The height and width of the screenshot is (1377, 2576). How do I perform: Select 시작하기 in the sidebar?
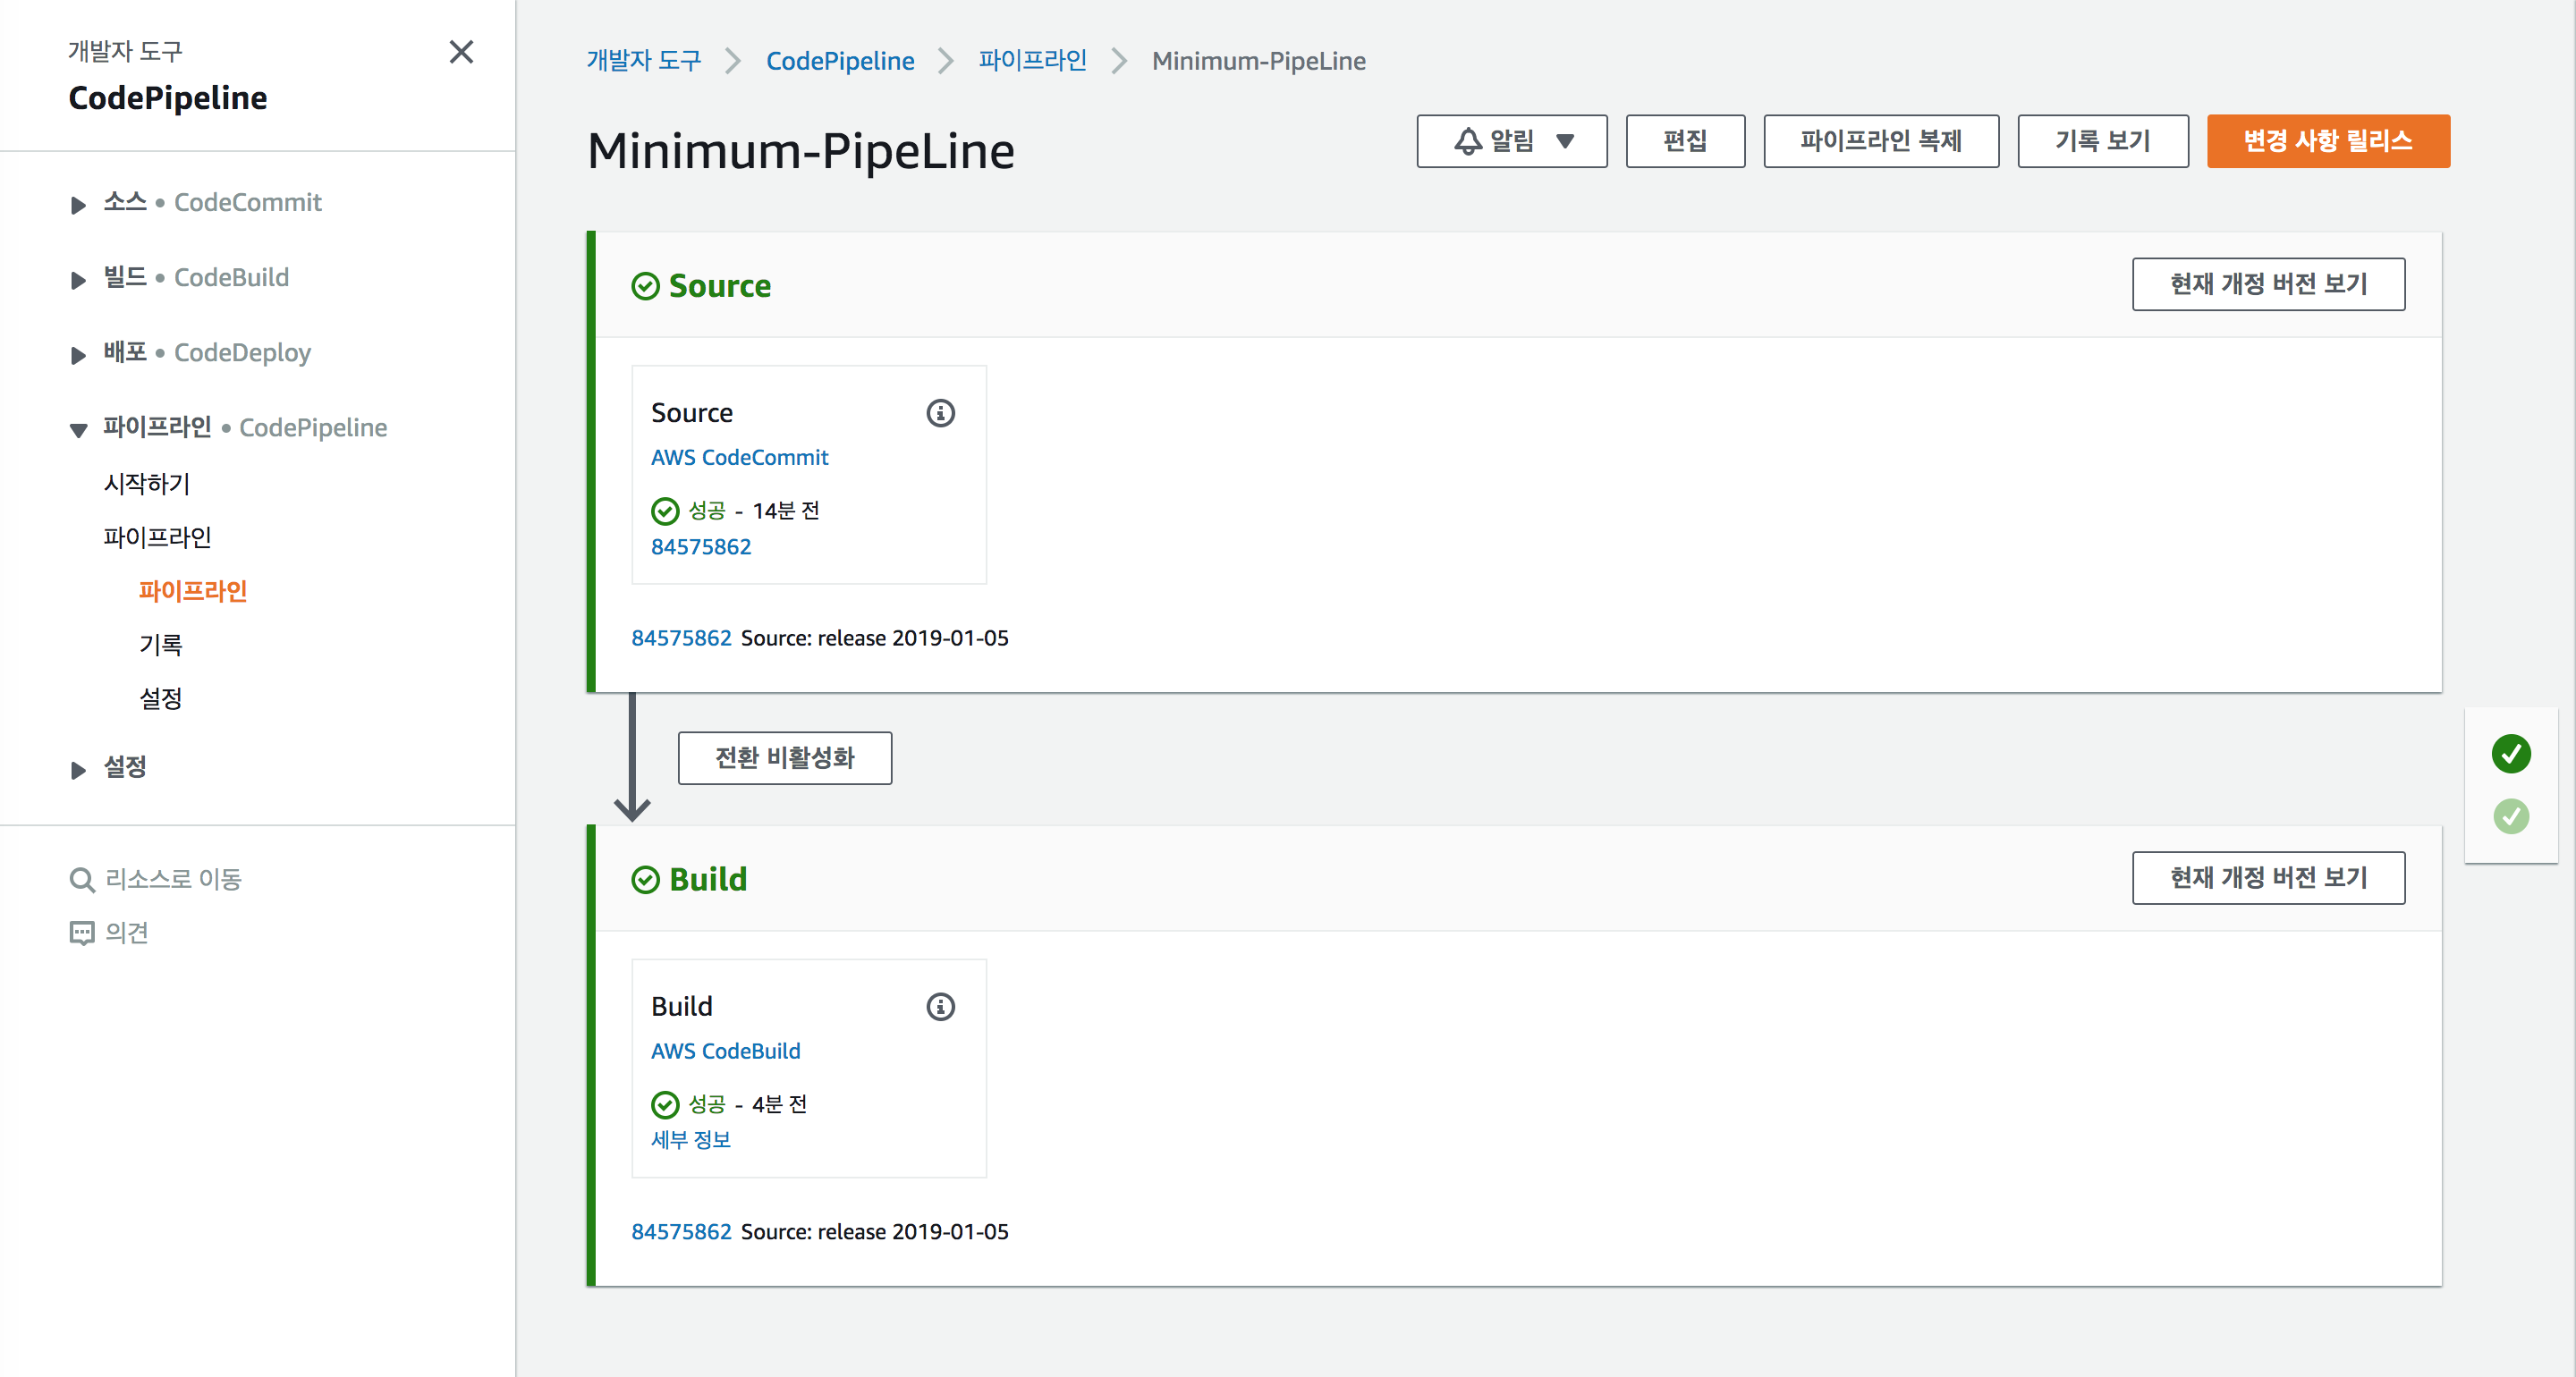click(146, 484)
